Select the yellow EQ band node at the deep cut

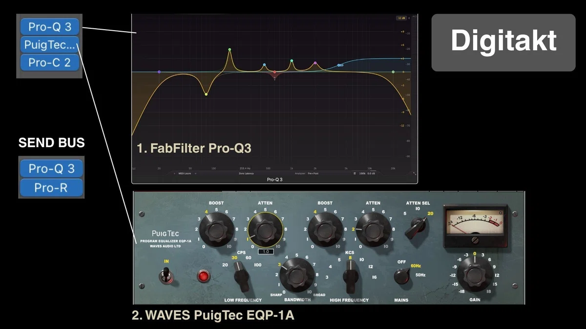(206, 94)
